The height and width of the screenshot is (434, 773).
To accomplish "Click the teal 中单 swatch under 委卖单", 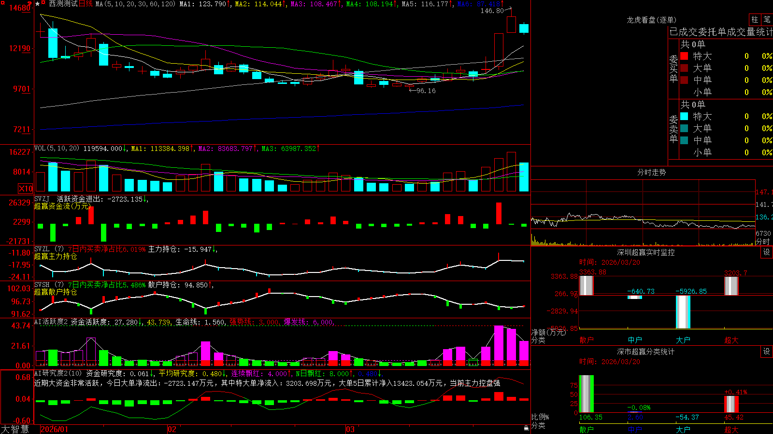I will pyautogui.click(x=684, y=140).
